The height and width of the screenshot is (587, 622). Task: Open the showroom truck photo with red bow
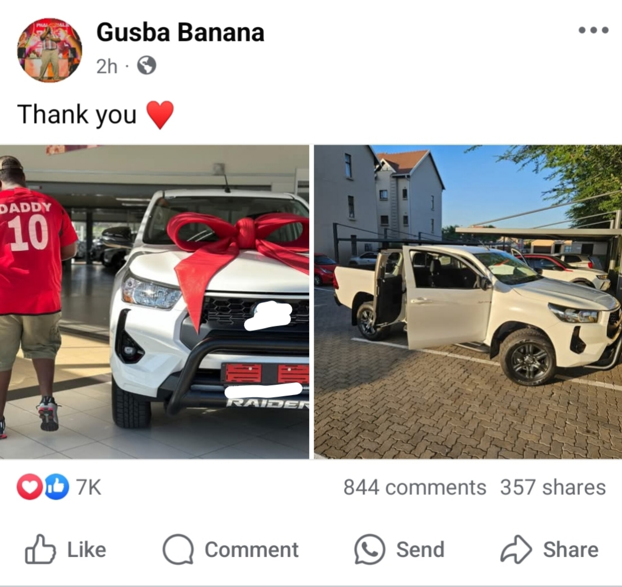click(x=155, y=302)
